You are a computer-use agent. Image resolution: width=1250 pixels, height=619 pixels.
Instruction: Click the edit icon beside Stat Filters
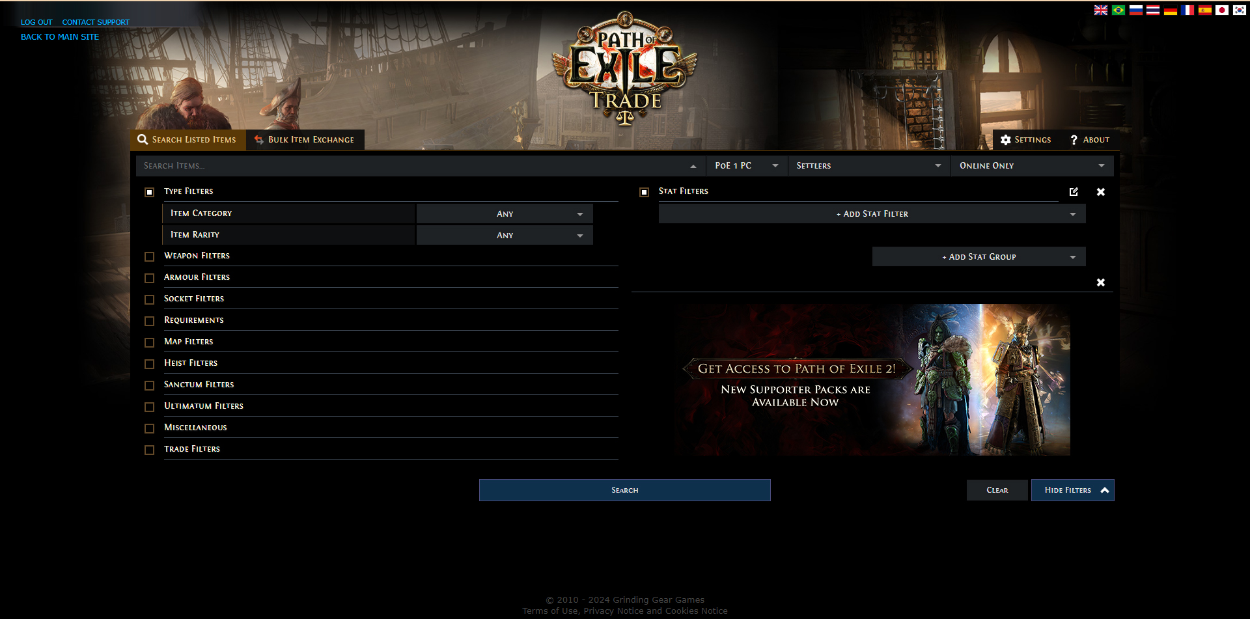click(1074, 191)
